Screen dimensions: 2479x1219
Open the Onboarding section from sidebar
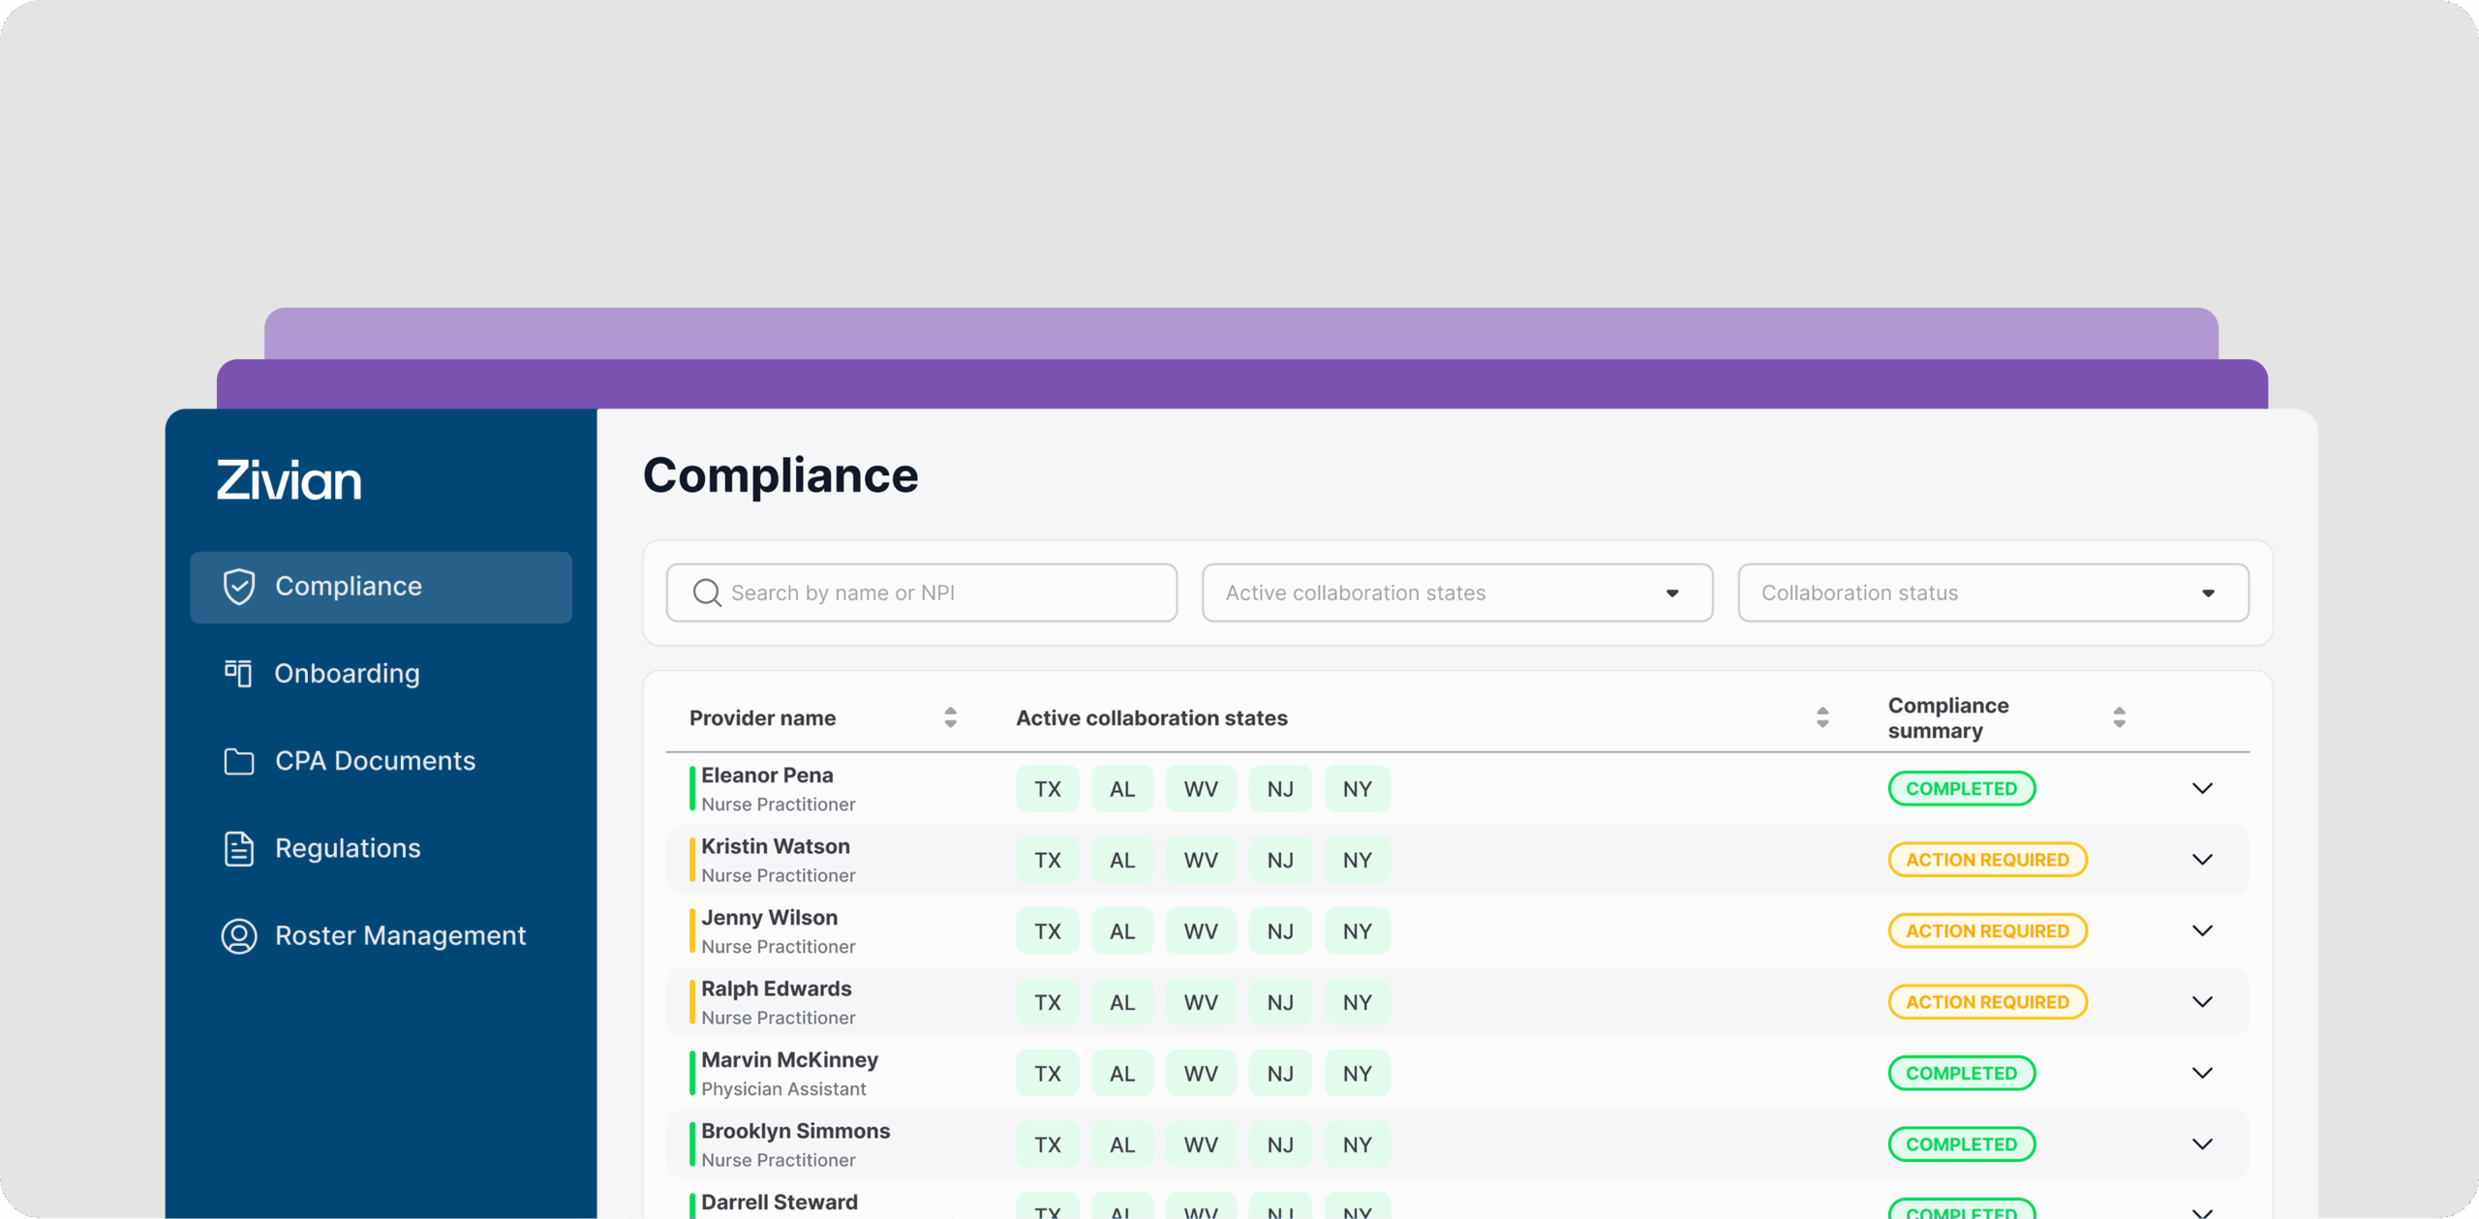(347, 673)
